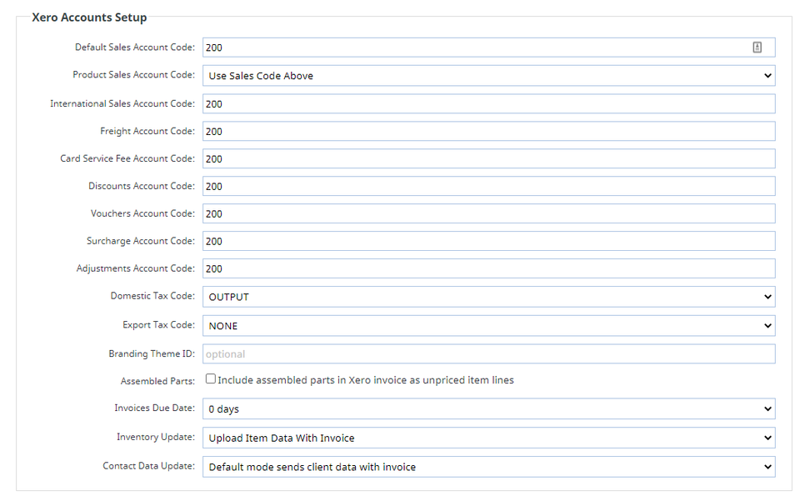Open Inventory Update dropdown
The width and height of the screenshot is (800, 501).
[x=488, y=438]
